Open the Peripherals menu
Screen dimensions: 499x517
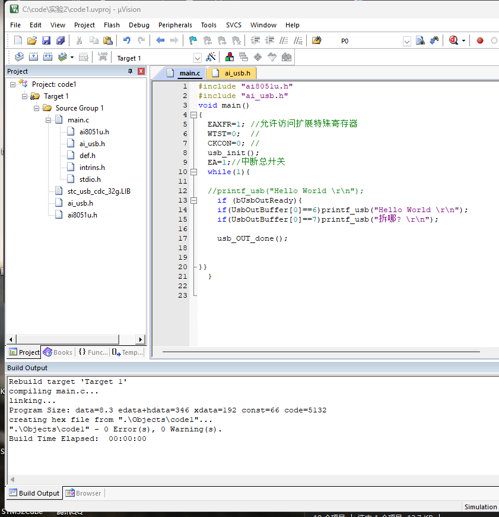pyautogui.click(x=175, y=25)
